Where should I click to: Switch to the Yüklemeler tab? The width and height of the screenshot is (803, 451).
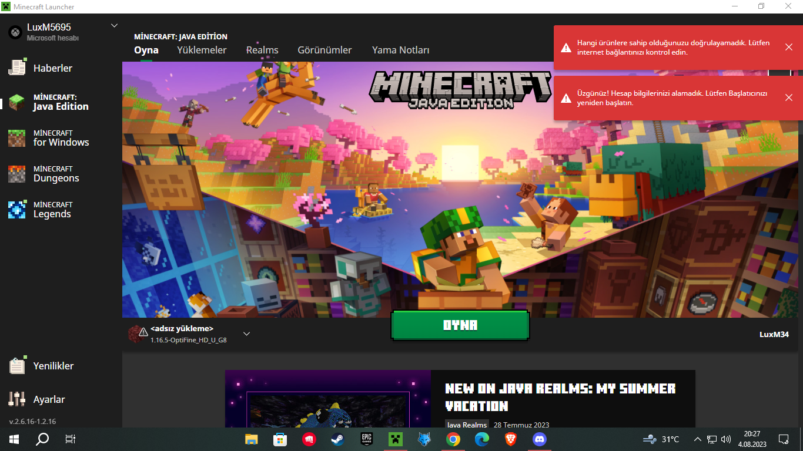point(202,50)
